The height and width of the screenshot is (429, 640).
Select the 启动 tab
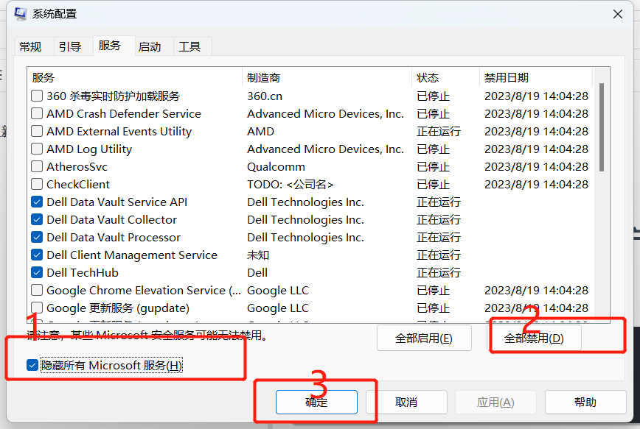point(150,46)
